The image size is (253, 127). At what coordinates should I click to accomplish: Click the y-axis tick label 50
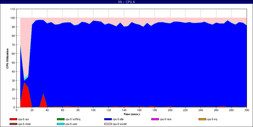coord(14,62)
